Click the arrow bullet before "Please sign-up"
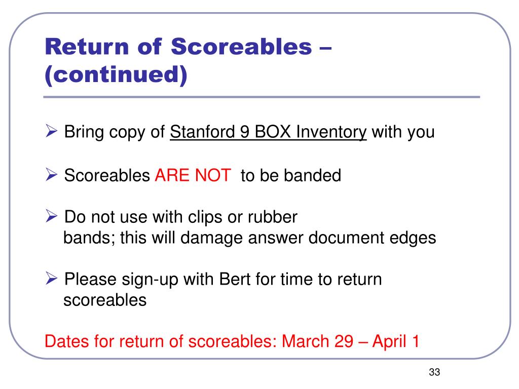The height and width of the screenshot is (389, 519). coord(51,278)
